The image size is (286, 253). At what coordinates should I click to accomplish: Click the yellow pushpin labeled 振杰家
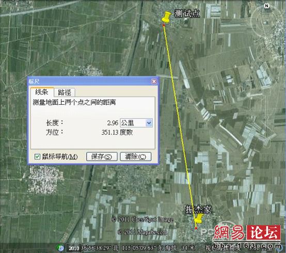tap(199, 218)
